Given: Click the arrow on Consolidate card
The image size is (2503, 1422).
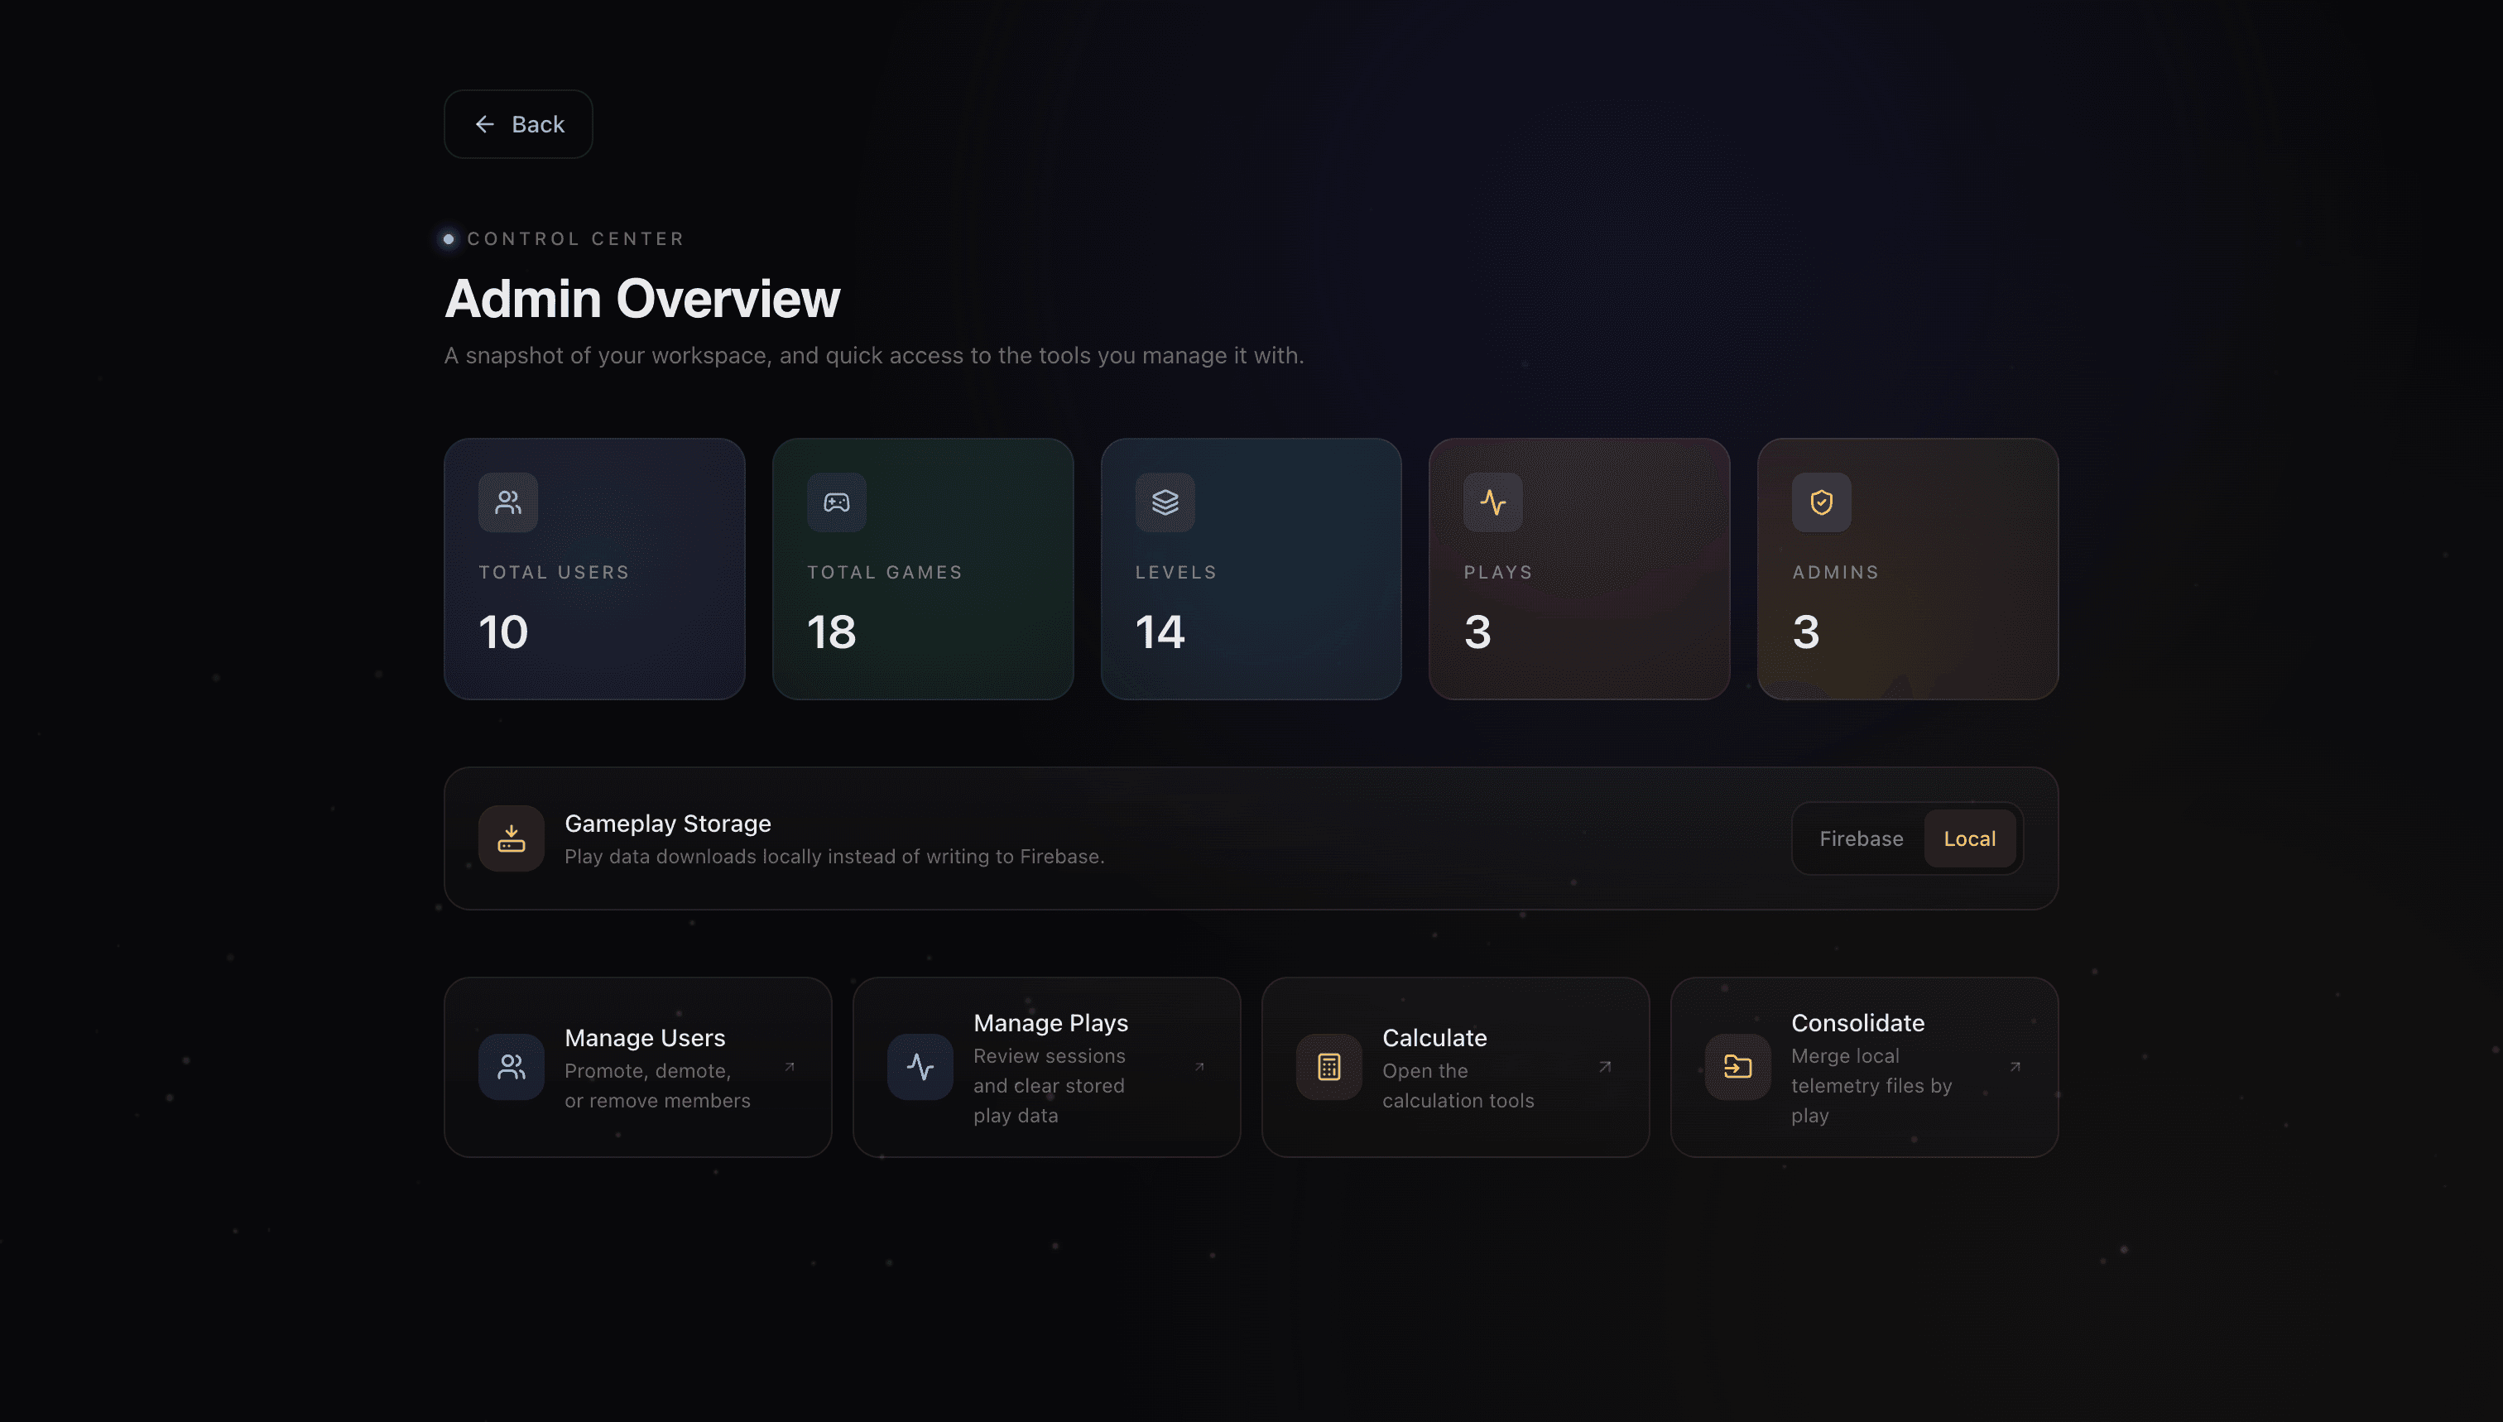Looking at the screenshot, I should (2015, 1066).
